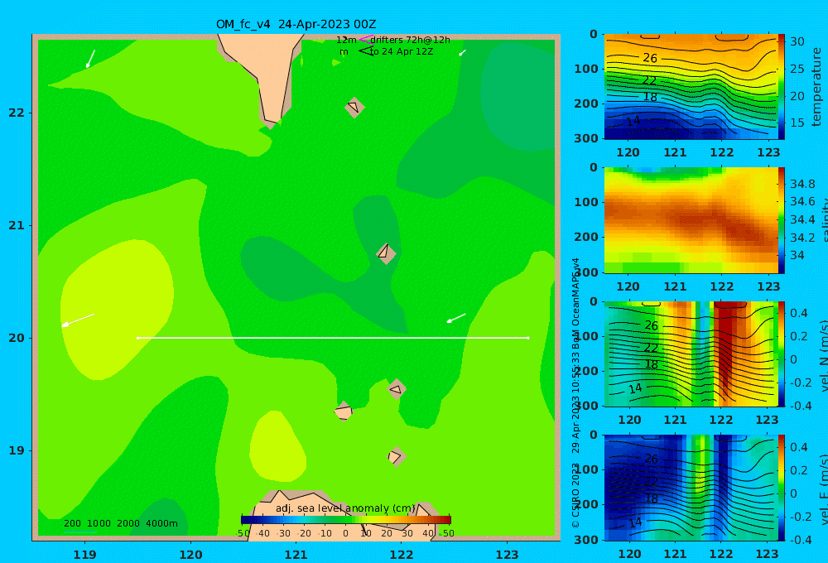Click the sea level anomaly colorbar

tap(346, 520)
